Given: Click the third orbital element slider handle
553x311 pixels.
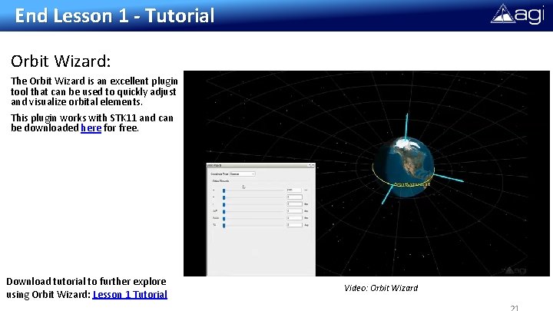Looking at the screenshot, I should click(224, 204).
